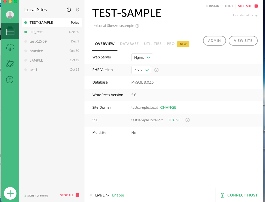
Task: Click the Local Sites panel heading
Action: tap(36, 10)
